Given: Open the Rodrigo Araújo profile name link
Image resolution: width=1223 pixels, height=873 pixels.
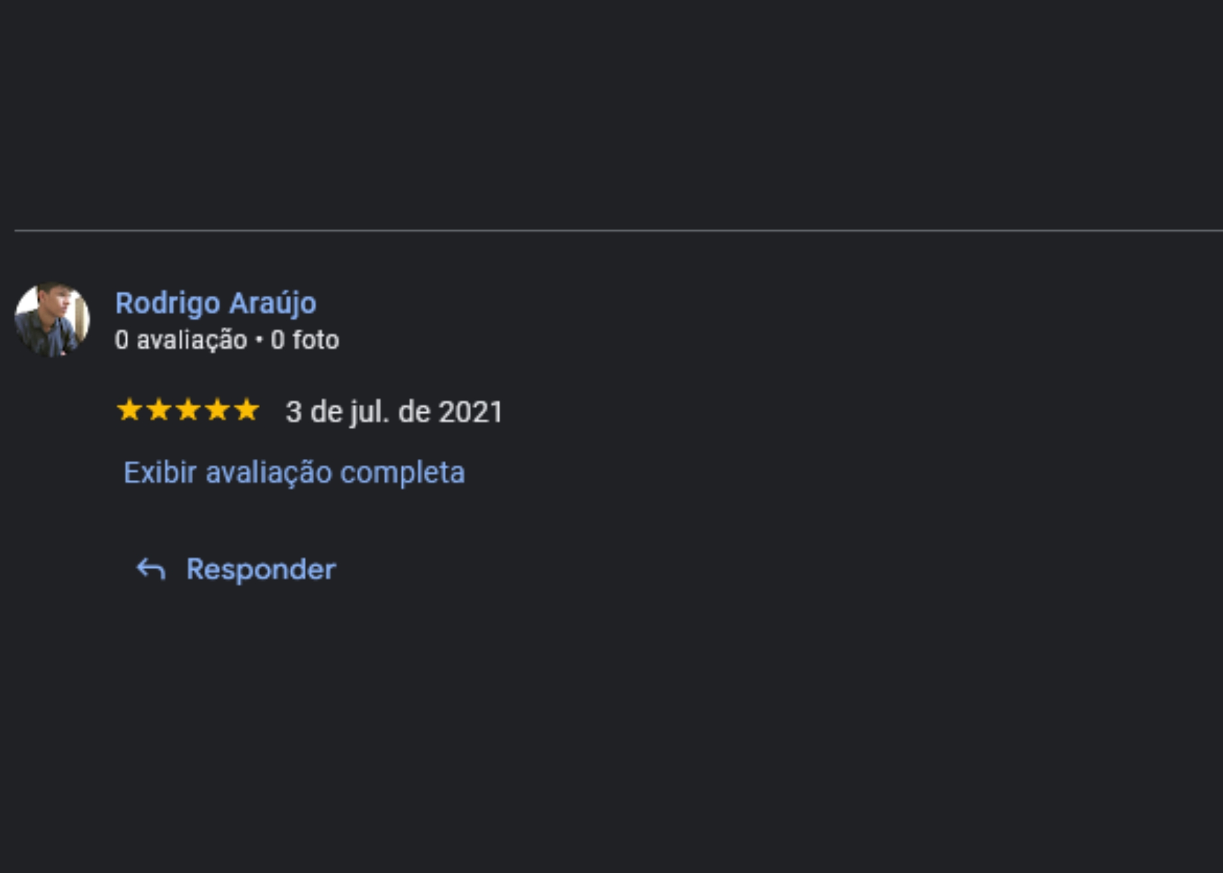Looking at the screenshot, I should (x=215, y=303).
